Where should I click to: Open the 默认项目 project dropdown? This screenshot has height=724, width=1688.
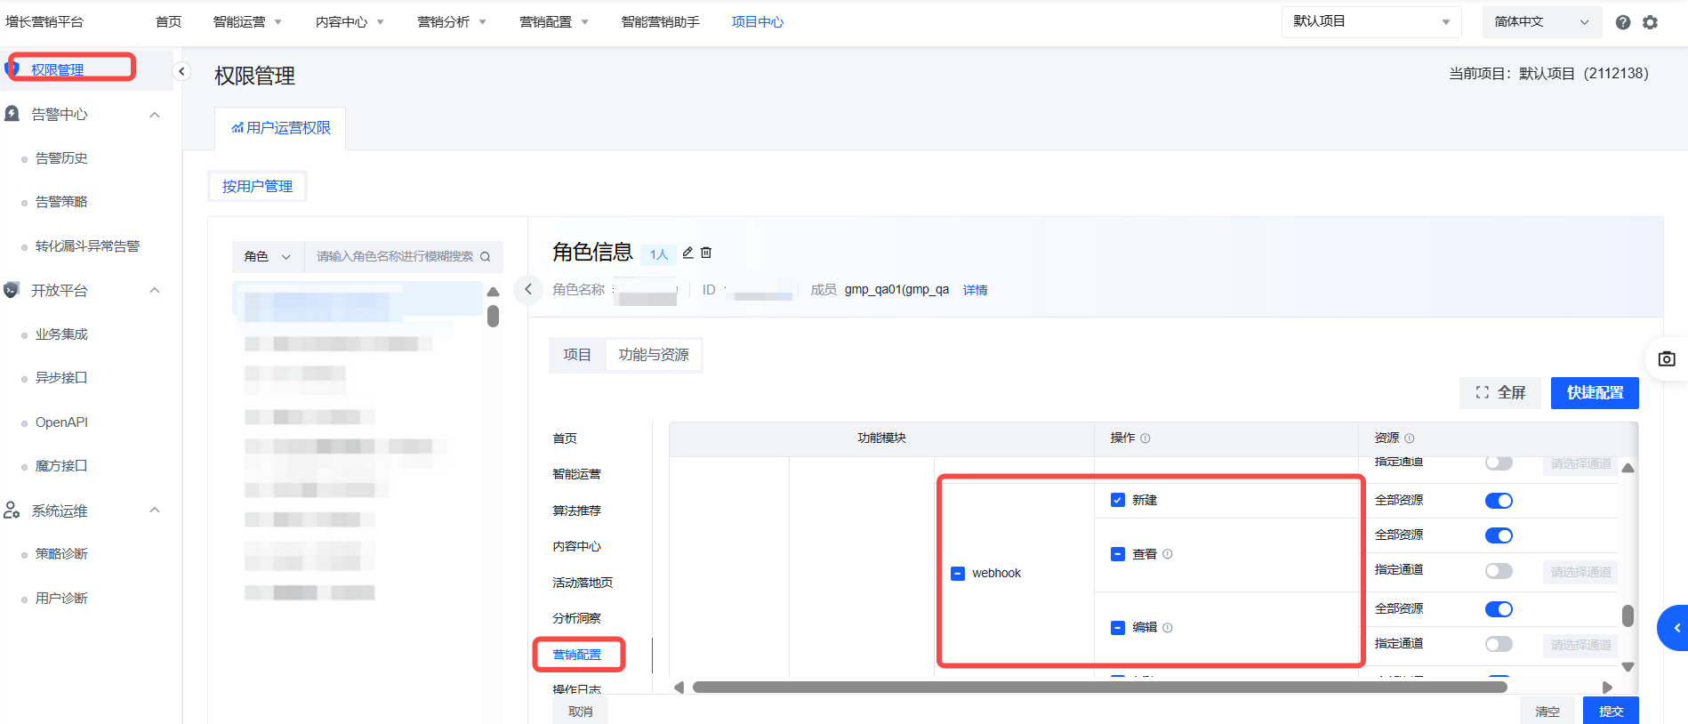coord(1370,22)
